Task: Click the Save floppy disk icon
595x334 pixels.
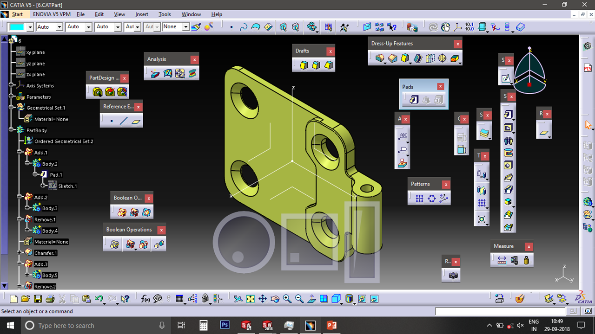Action: click(x=38, y=299)
